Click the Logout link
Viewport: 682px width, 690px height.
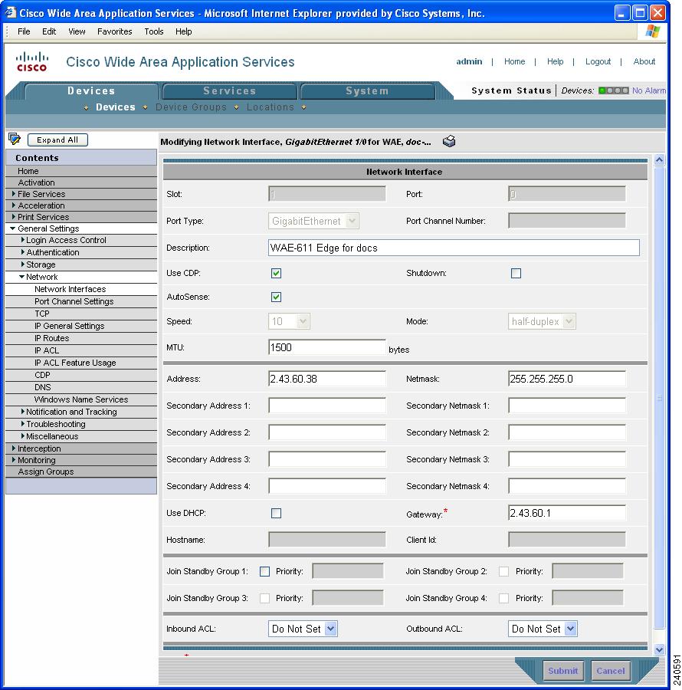(x=598, y=61)
